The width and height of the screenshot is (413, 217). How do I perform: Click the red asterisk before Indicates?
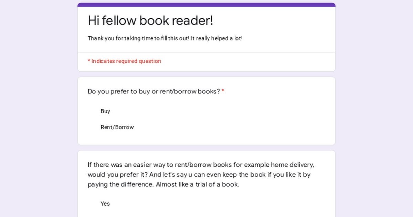pos(89,61)
